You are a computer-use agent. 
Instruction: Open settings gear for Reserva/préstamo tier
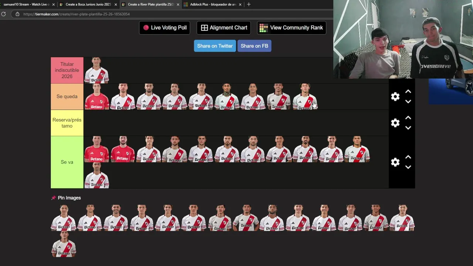pos(395,123)
